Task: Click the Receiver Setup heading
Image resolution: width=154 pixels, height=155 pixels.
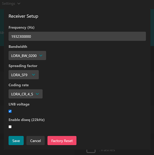Action: coord(23,16)
